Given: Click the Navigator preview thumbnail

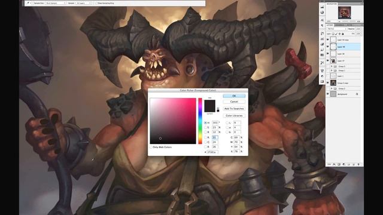Looking at the screenshot, I should [345, 13].
